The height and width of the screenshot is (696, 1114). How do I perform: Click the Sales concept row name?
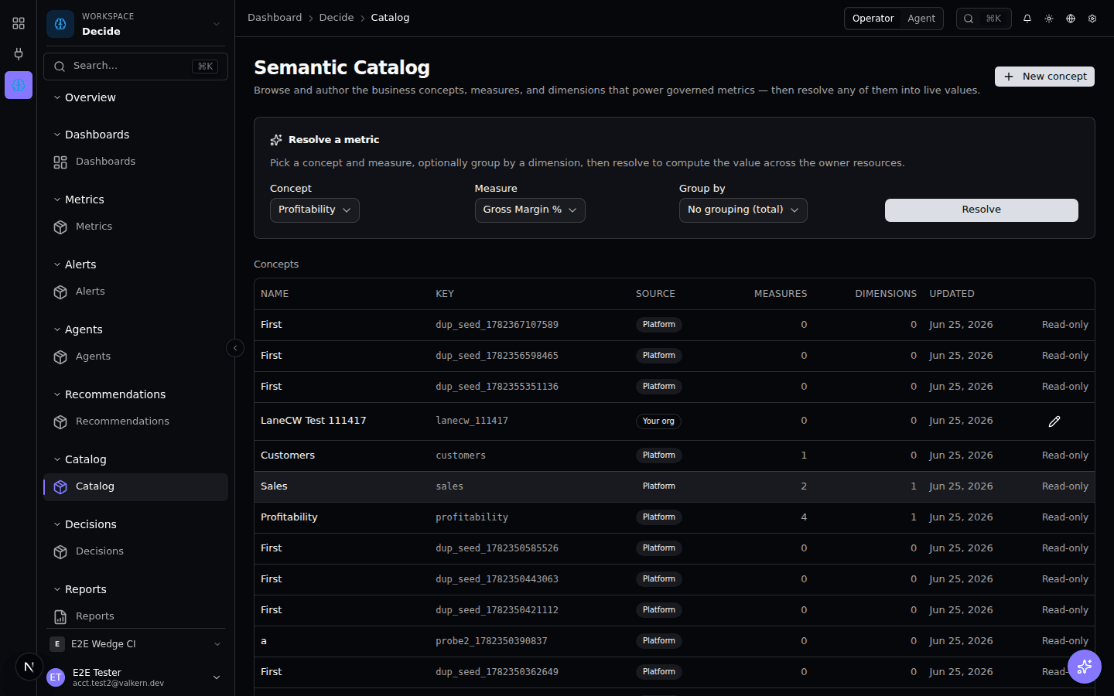tap(274, 486)
